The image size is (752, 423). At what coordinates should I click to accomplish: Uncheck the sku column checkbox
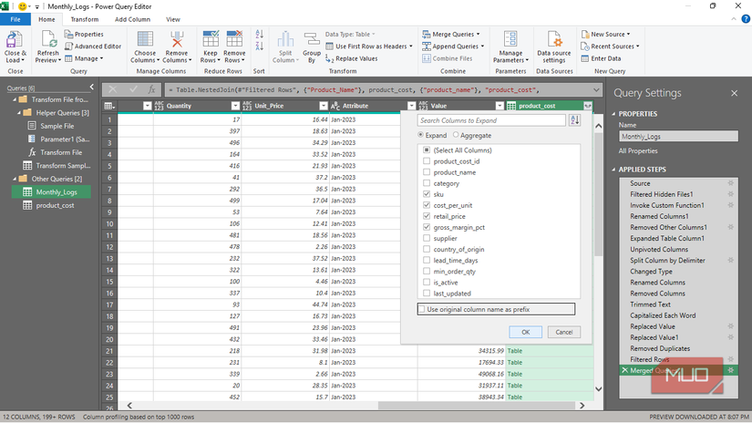pos(427,194)
